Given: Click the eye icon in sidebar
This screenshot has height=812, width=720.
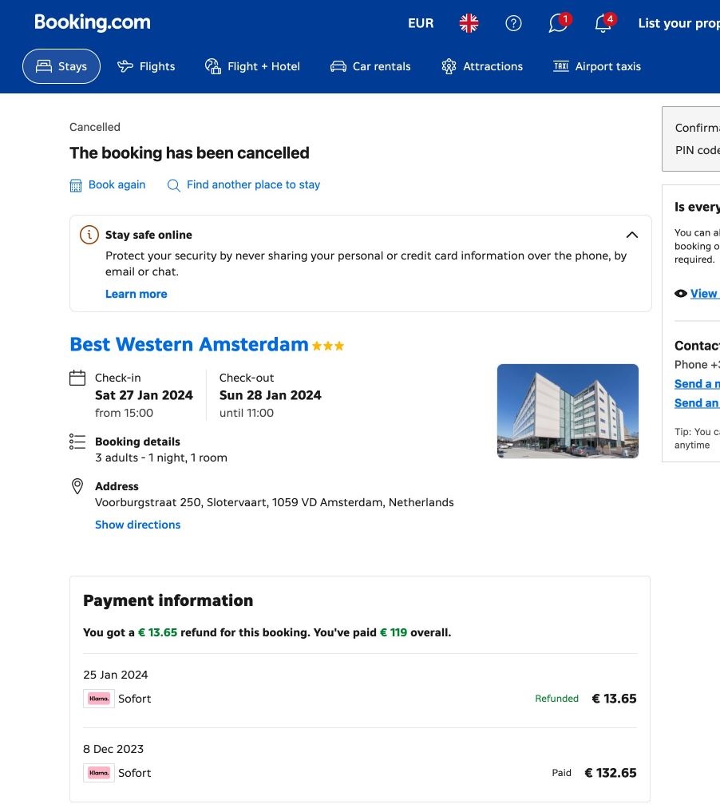Looking at the screenshot, I should (681, 294).
